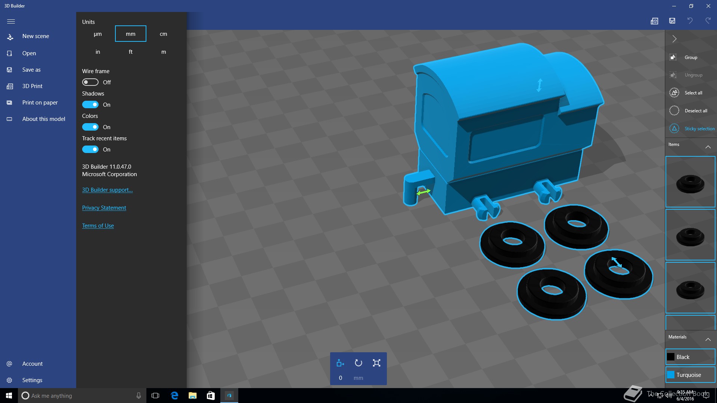Click the Sticky selection label
The width and height of the screenshot is (717, 403).
click(699, 129)
